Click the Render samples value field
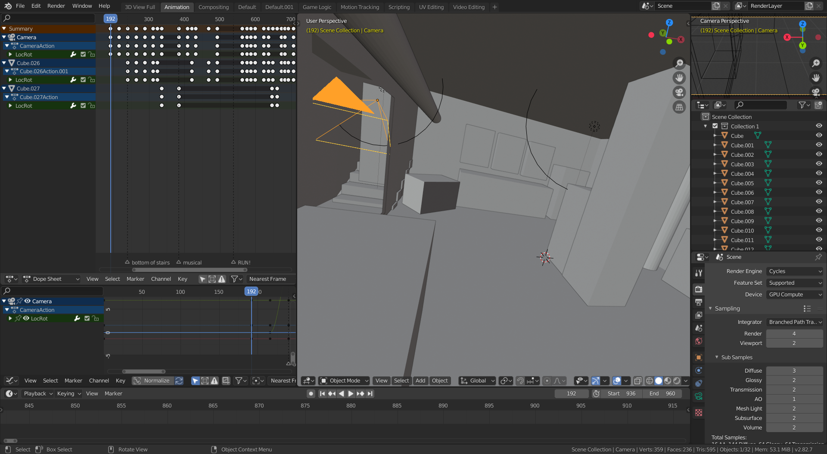 click(794, 334)
